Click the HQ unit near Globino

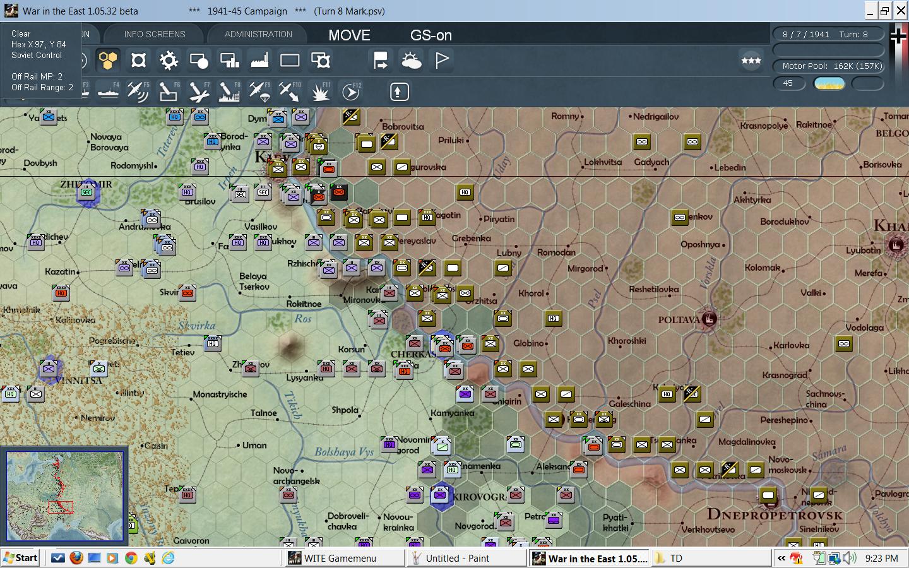point(553,319)
